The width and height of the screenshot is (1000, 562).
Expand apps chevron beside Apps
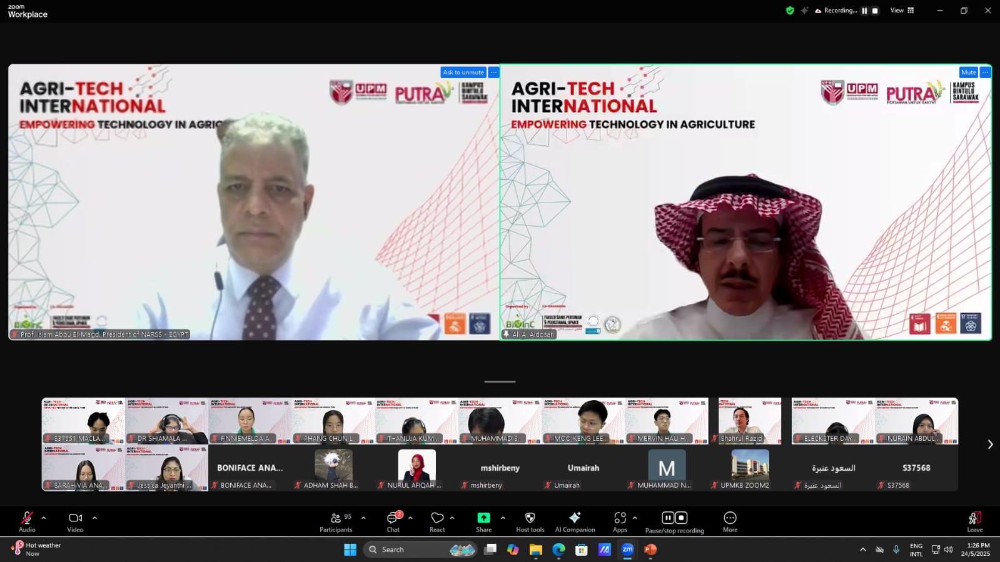click(635, 518)
